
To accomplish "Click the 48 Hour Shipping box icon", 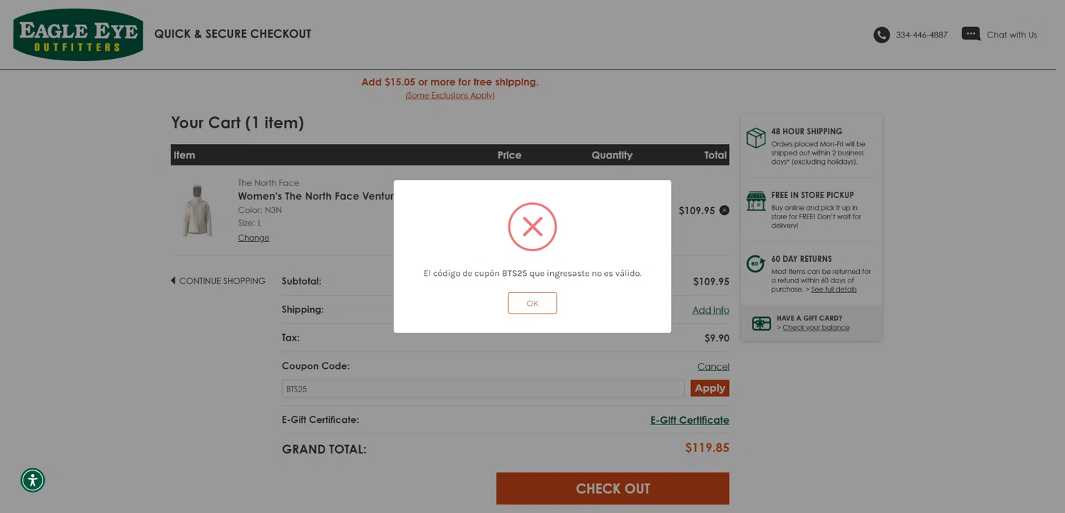I will click(x=756, y=138).
